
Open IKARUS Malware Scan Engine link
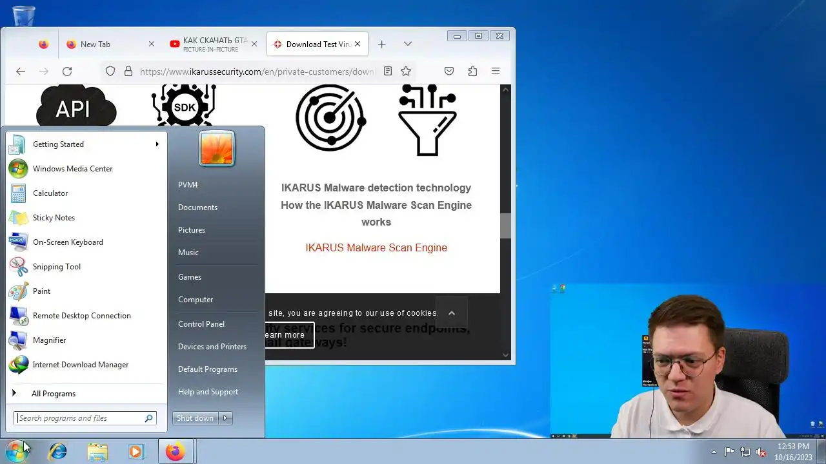[376, 248]
